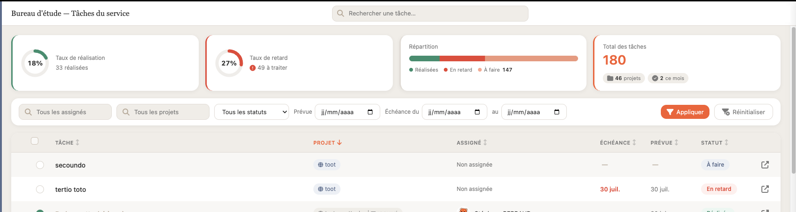The image size is (796, 212).
Task: Click the task name secoundo
Action: 70,165
